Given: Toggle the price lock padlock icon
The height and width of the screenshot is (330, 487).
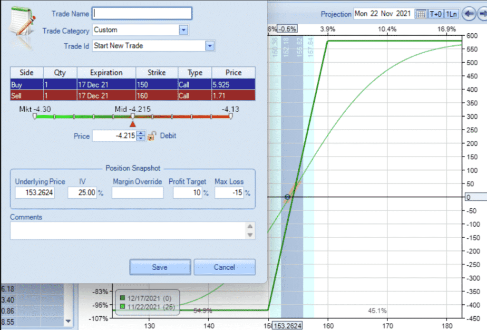Looking at the screenshot, I should pyautogui.click(x=151, y=136).
